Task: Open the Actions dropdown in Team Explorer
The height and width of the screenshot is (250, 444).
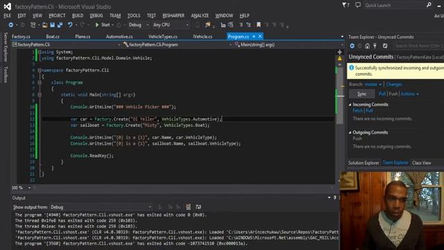Action: (409, 94)
